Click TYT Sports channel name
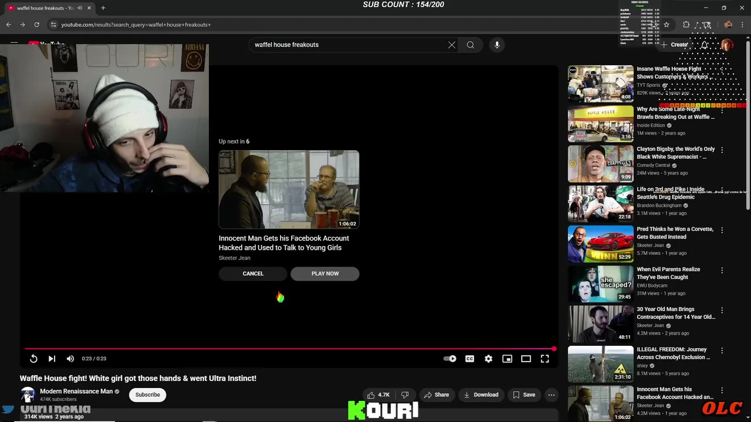Screen dimensions: 751x422 coord(649,85)
